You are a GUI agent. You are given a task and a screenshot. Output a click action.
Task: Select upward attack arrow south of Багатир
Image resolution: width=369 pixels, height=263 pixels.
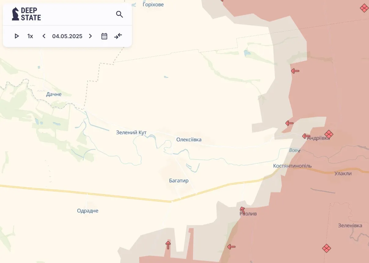tap(168, 245)
